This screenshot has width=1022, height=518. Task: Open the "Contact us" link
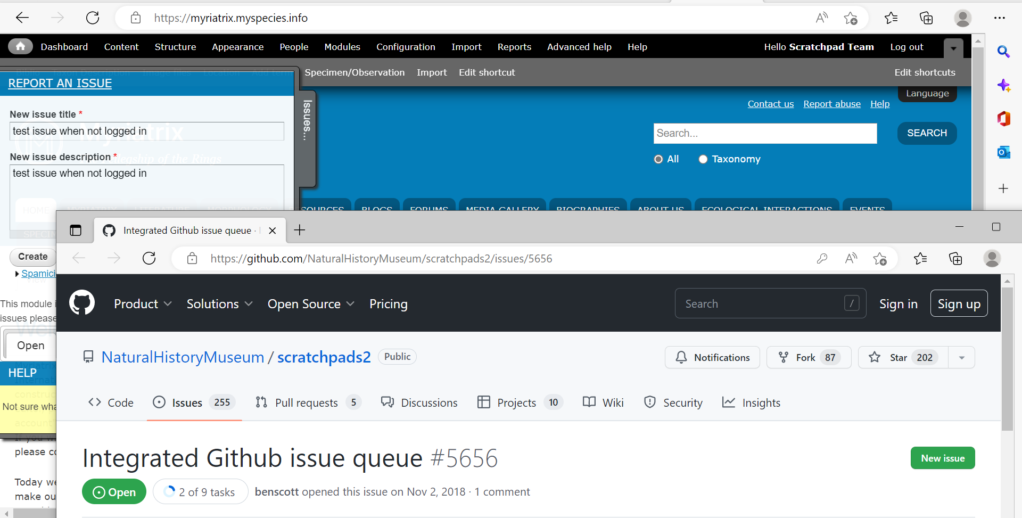pos(770,104)
